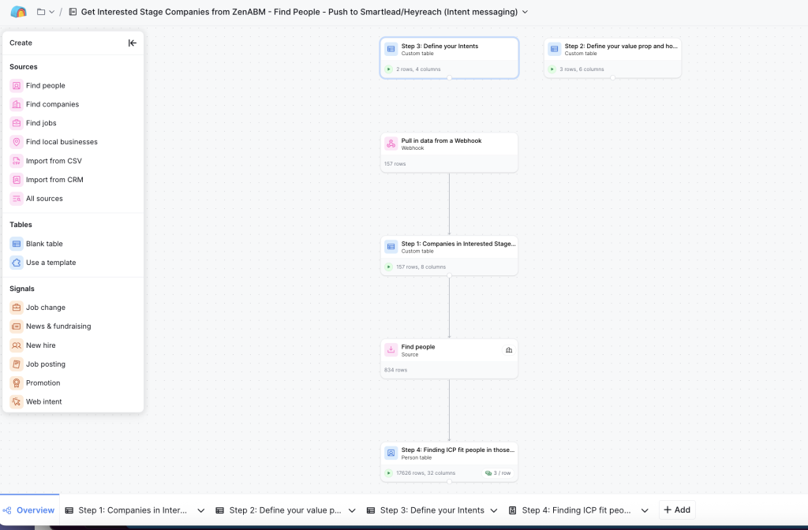Collapse the Create panel sidebar
The width and height of the screenshot is (808, 530).
(132, 43)
